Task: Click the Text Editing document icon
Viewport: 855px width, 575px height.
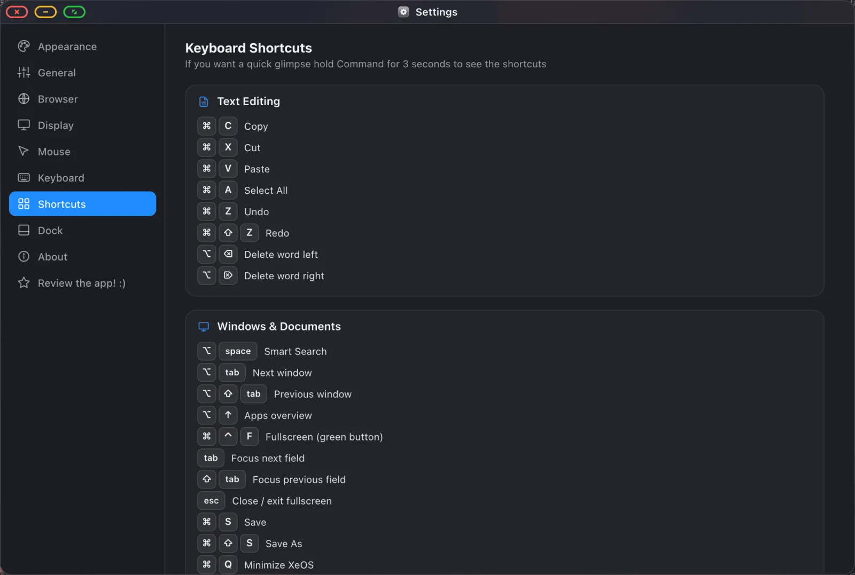Action: 204,101
